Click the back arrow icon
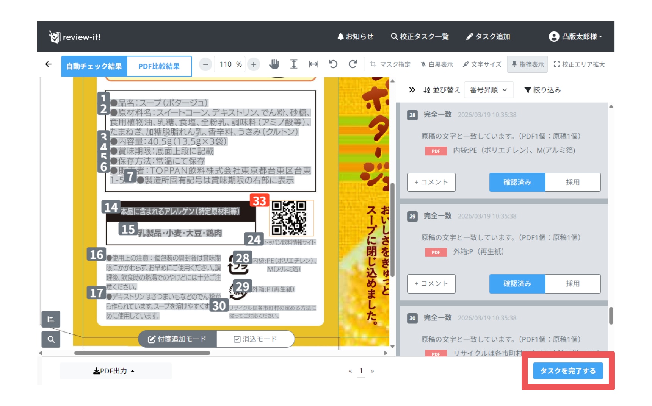The height and width of the screenshot is (406, 652). pyautogui.click(x=49, y=64)
